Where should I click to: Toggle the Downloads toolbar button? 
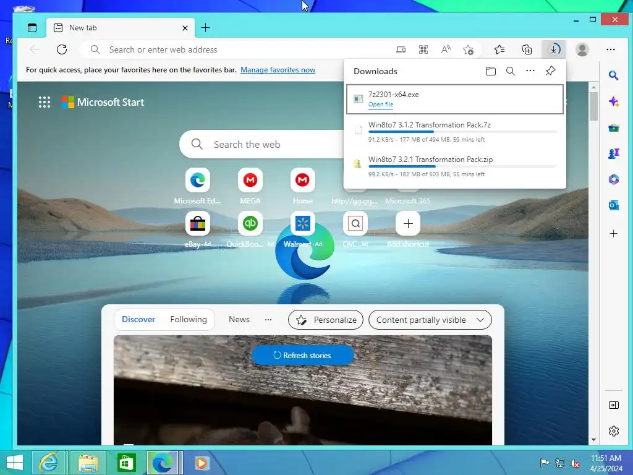pyautogui.click(x=554, y=49)
